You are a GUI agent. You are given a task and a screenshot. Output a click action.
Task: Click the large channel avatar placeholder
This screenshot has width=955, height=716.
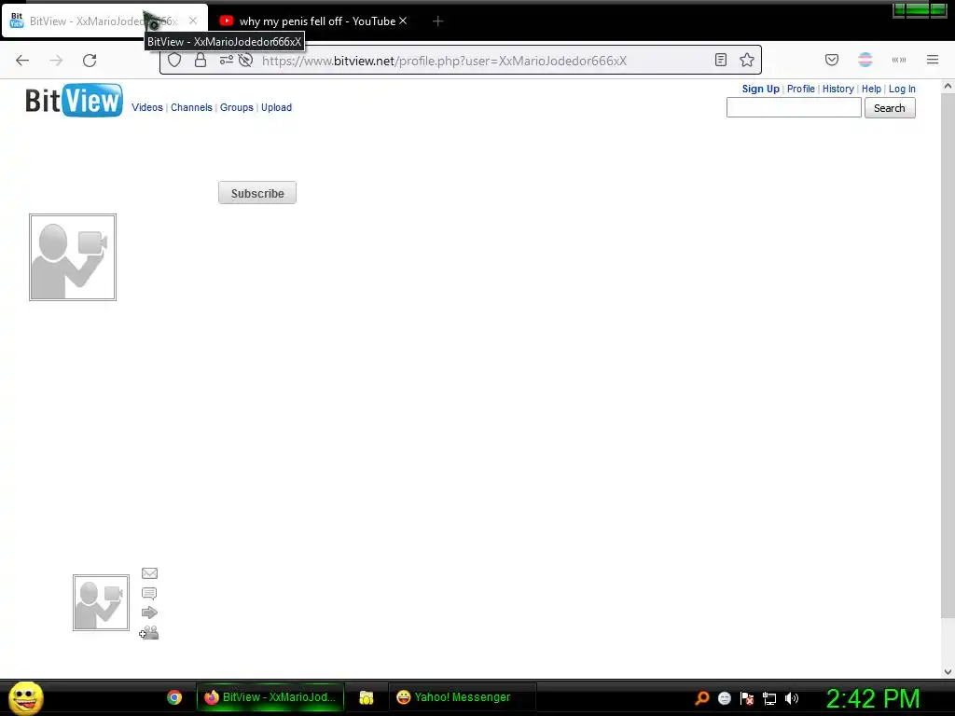(x=73, y=257)
